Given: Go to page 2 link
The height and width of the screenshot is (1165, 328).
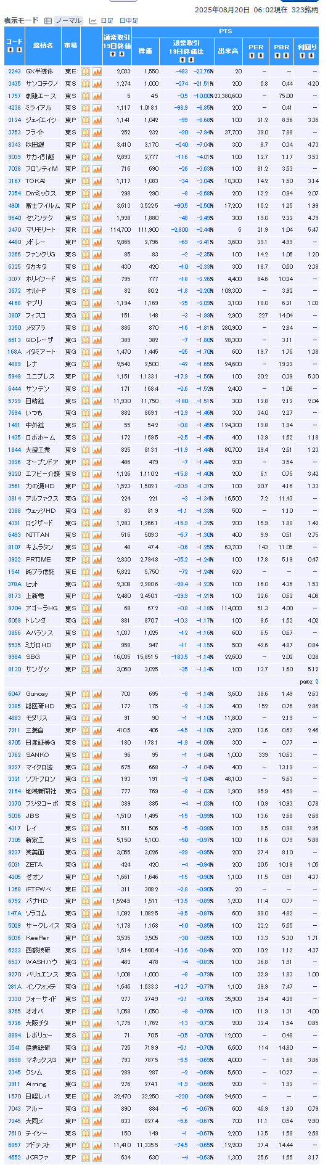Looking at the screenshot, I should coord(317,682).
